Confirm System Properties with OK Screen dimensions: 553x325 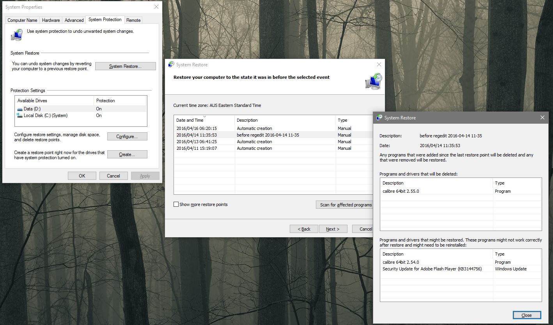point(82,176)
